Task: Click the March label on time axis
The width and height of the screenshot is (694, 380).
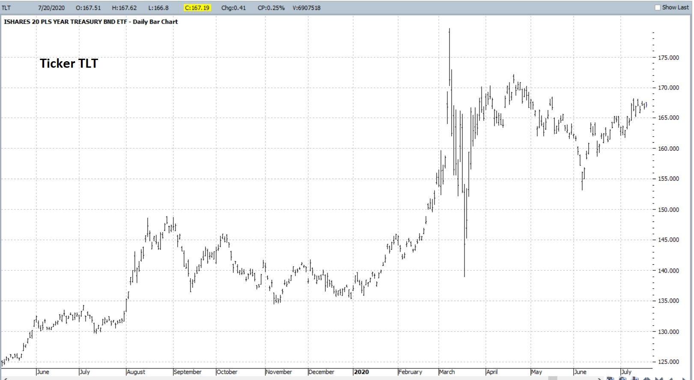Action: coord(447,372)
